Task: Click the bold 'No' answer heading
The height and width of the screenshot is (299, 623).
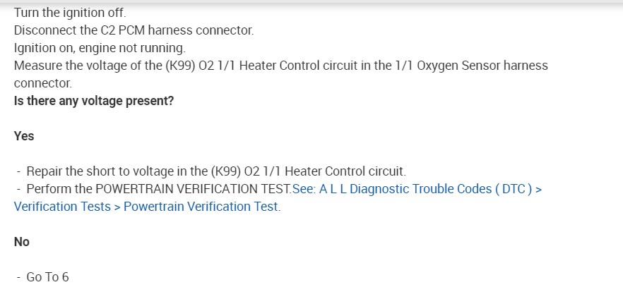Action: pos(22,242)
